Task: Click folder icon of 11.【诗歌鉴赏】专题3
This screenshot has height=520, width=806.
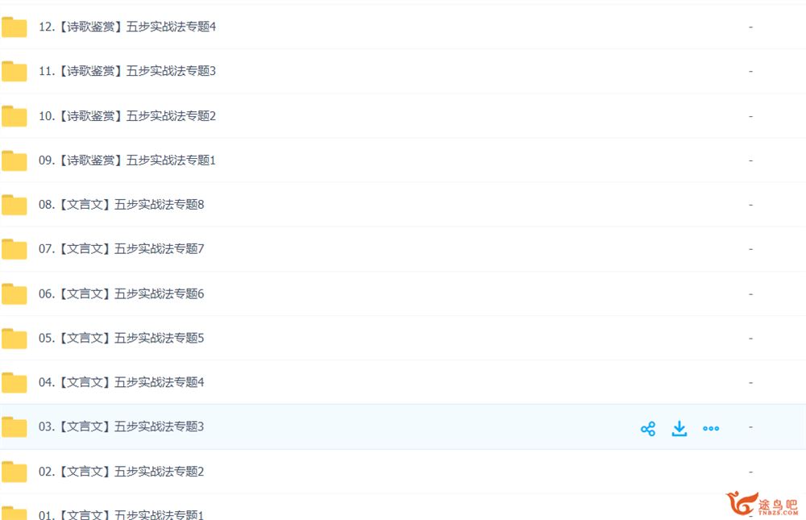Action: click(15, 71)
